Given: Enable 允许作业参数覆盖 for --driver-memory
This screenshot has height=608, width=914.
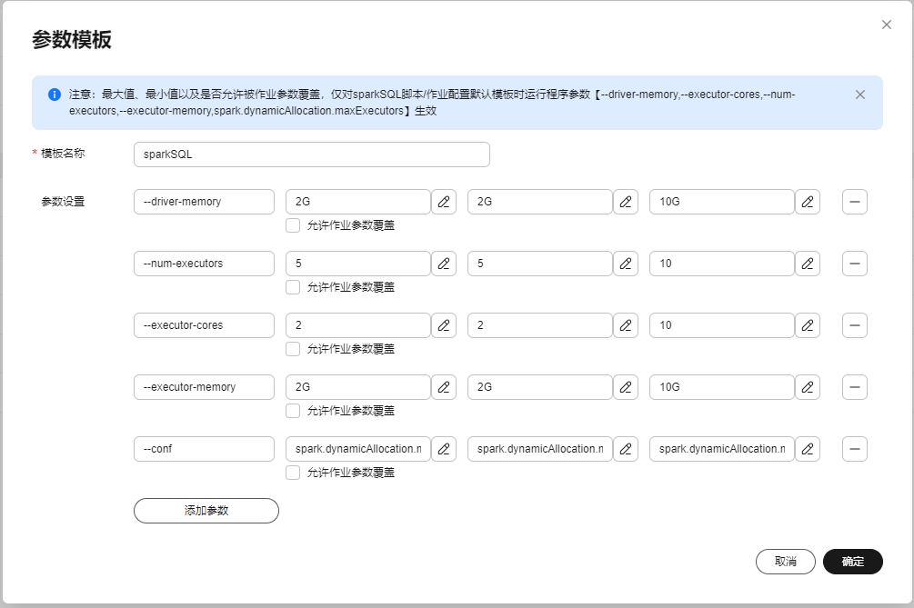Looking at the screenshot, I should click(x=293, y=225).
